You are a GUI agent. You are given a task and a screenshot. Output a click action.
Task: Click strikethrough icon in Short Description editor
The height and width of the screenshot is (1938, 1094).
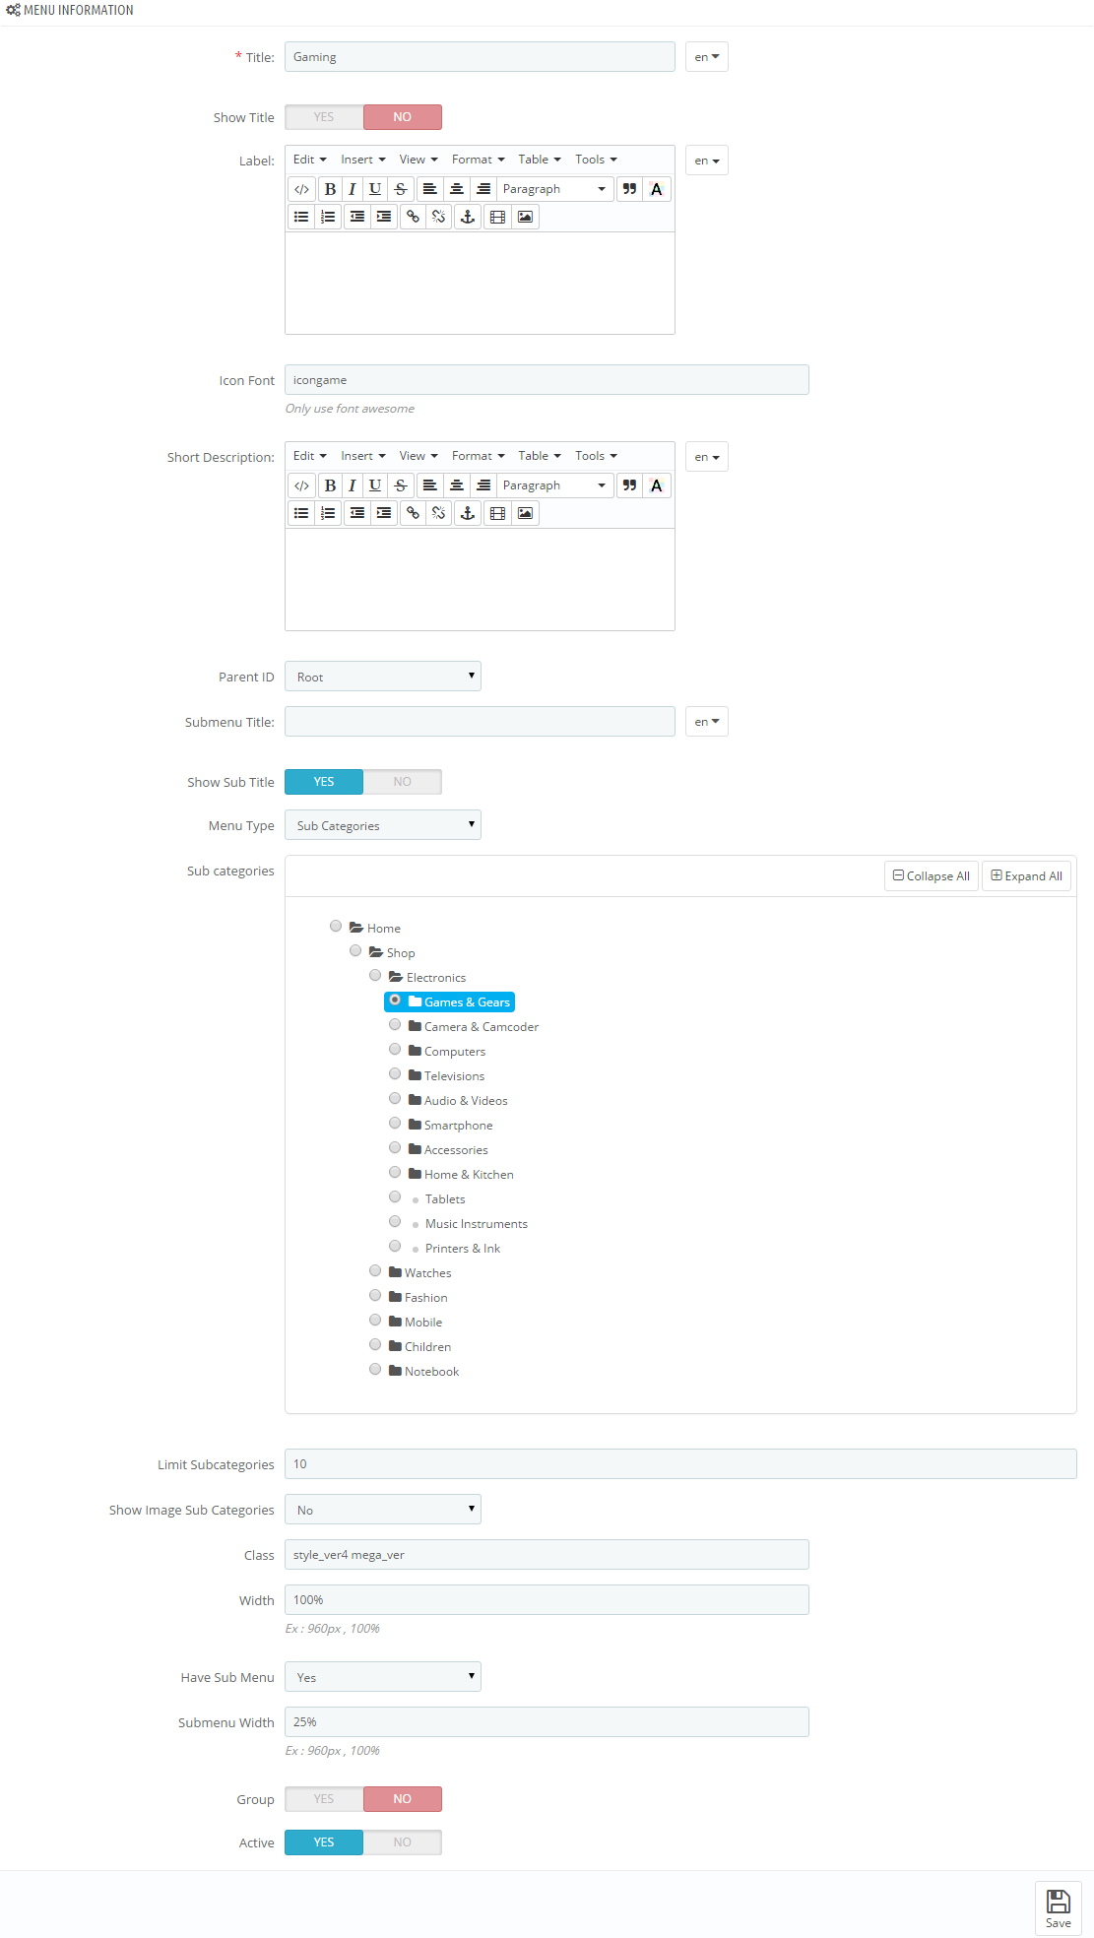[400, 485]
